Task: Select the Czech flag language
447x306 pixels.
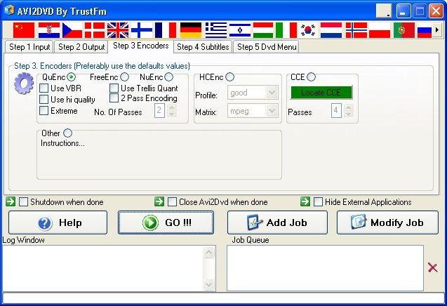Action: 72,30
